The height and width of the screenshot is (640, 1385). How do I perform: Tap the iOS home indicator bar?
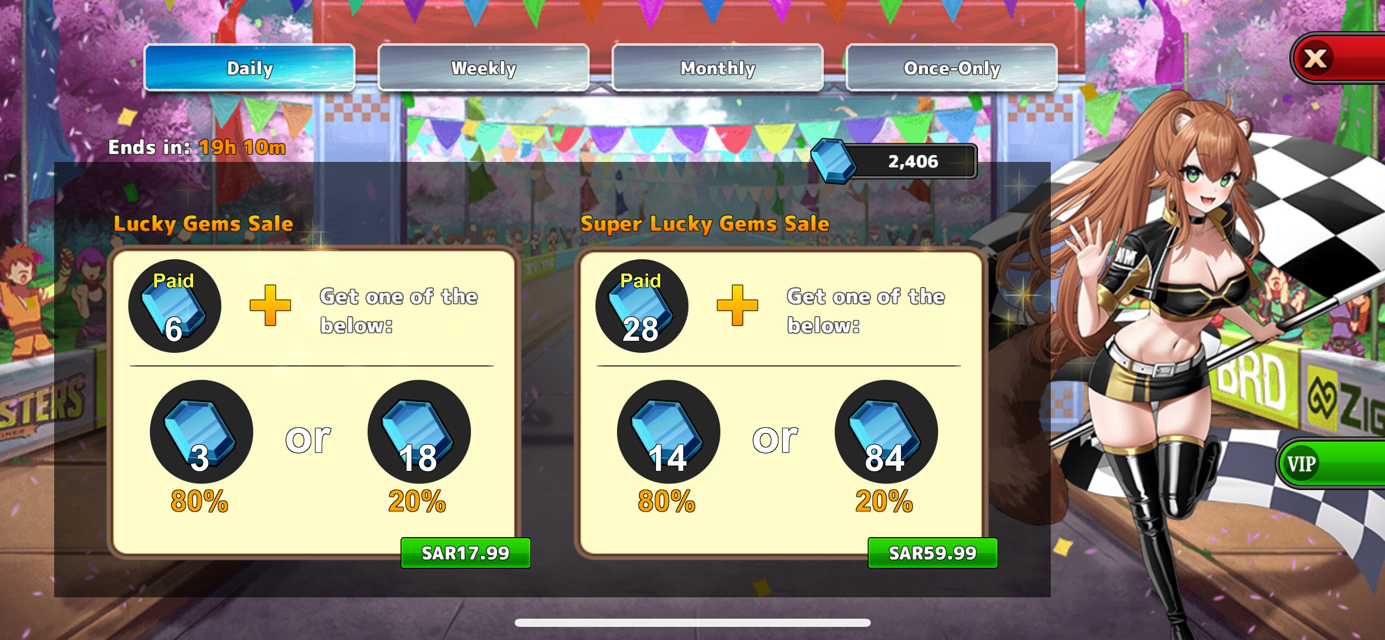coord(692,622)
